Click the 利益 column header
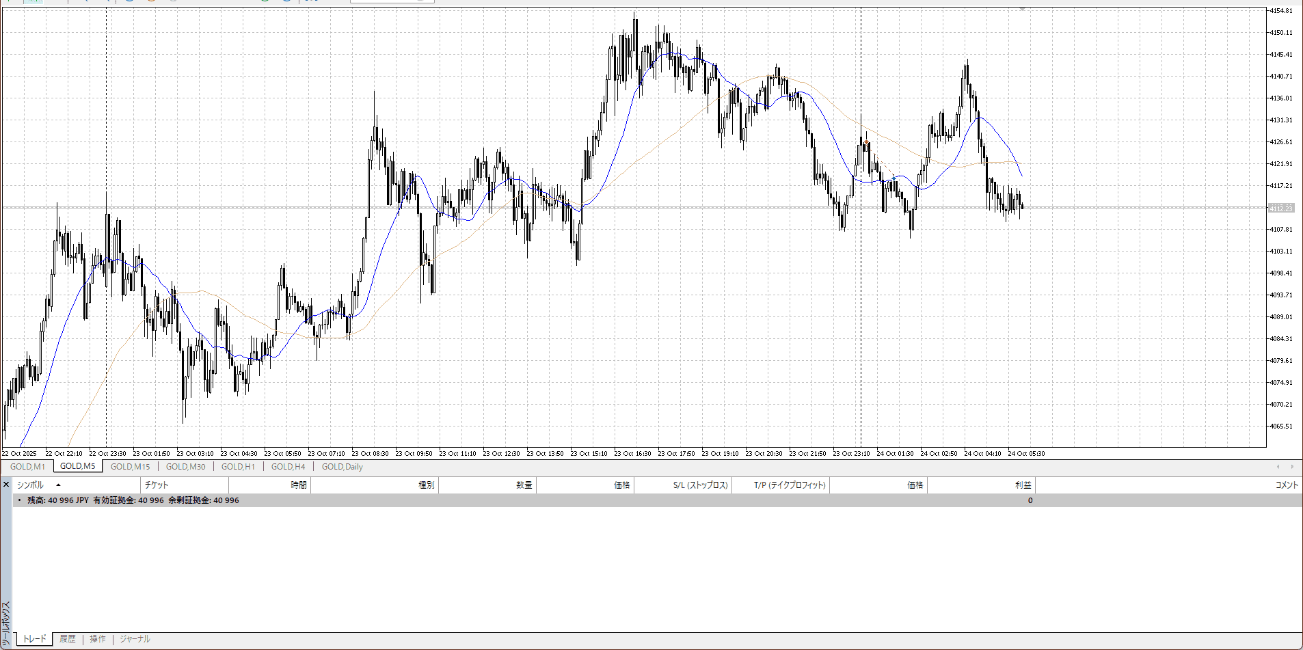Image resolution: width=1303 pixels, height=650 pixels. point(1023,485)
